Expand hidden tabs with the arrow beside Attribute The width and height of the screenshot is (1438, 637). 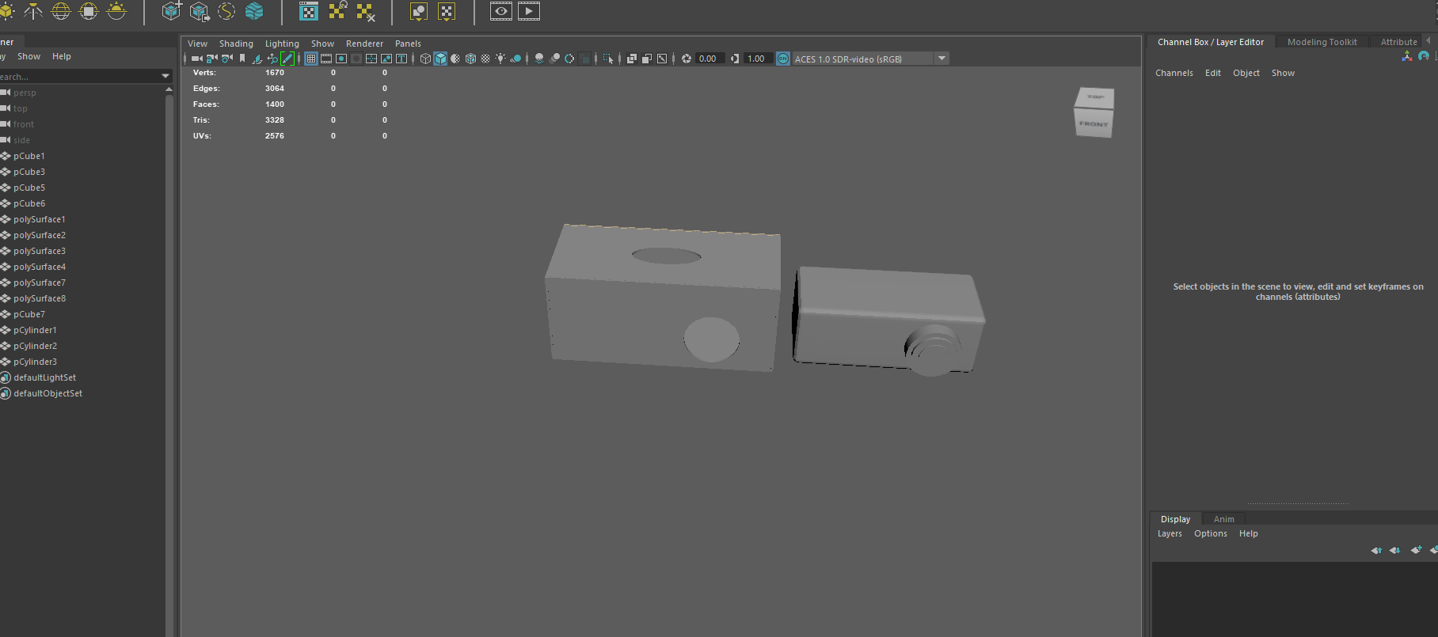point(1428,41)
